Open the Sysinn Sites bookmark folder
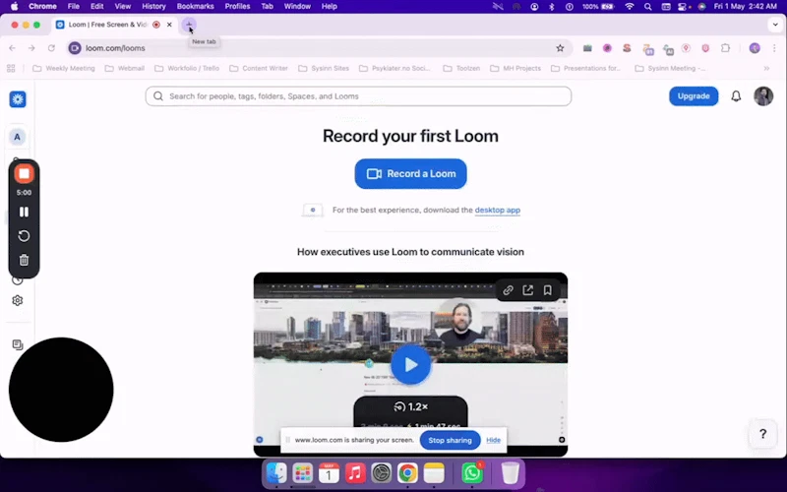This screenshot has height=492, width=787. [x=324, y=68]
